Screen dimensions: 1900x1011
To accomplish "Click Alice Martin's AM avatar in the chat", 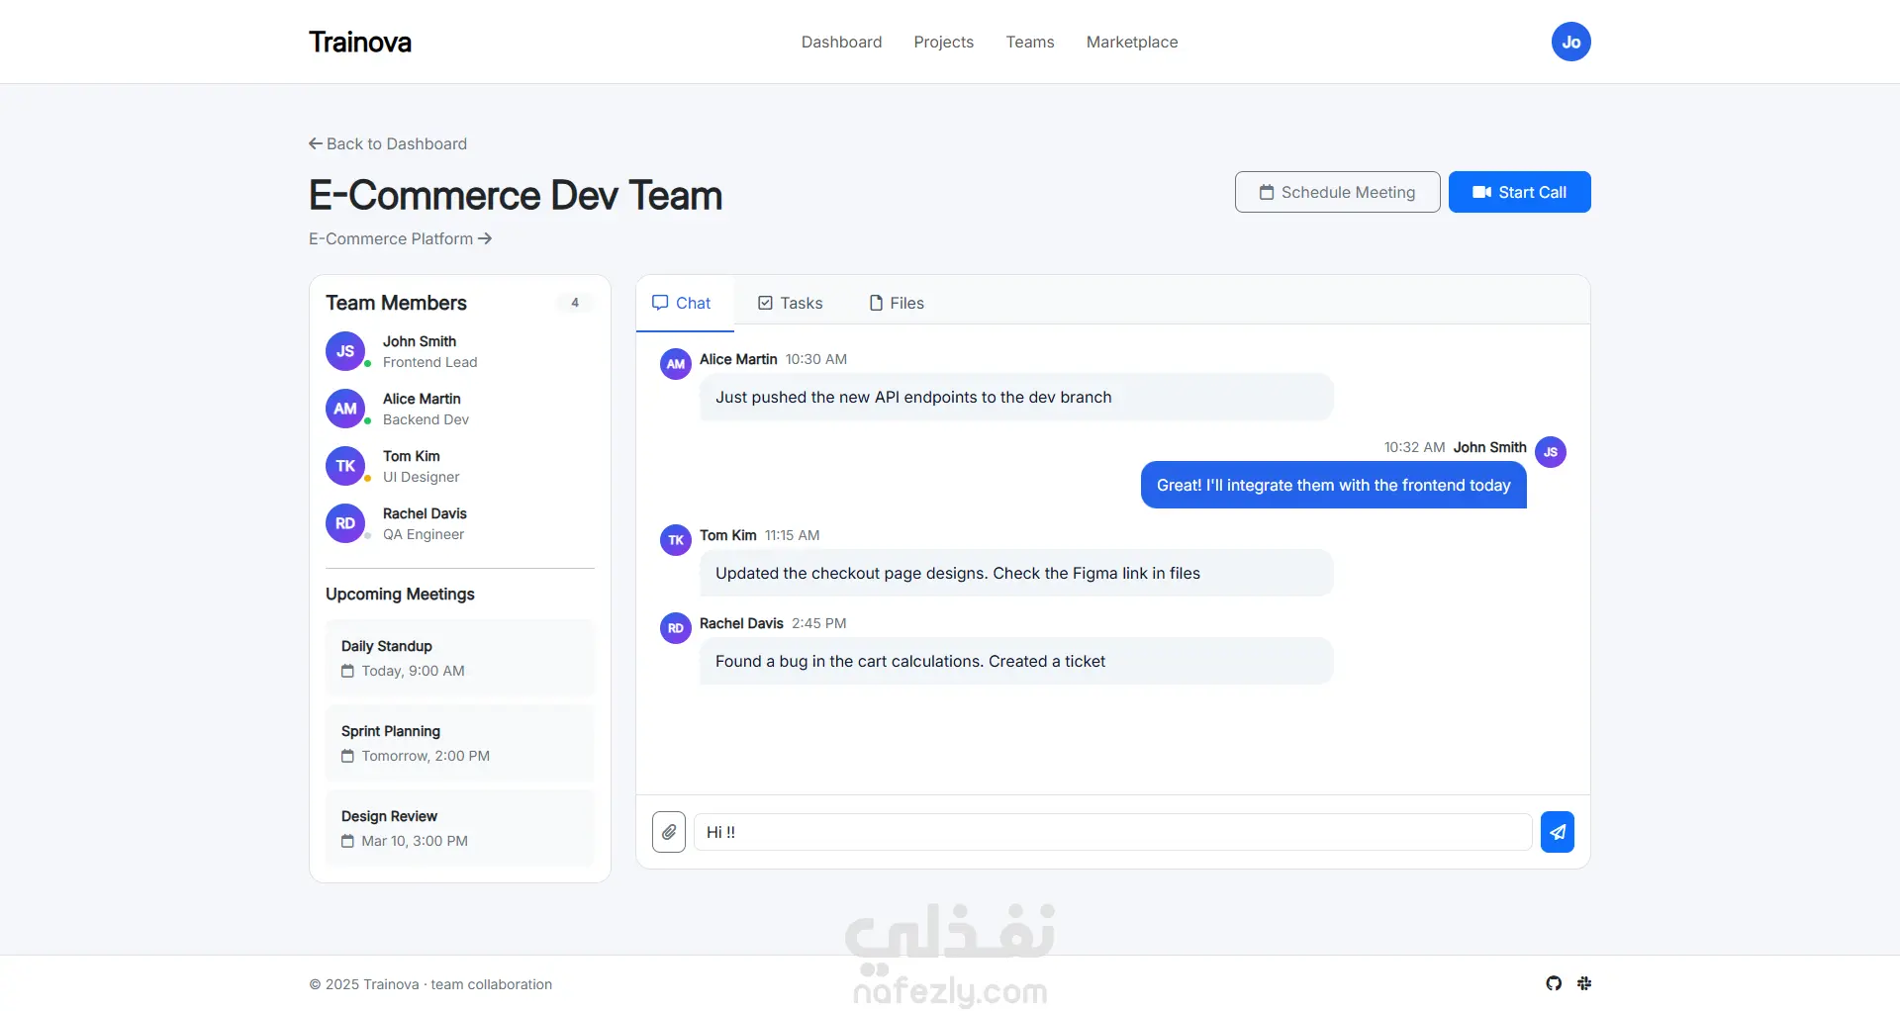I will tap(676, 364).
